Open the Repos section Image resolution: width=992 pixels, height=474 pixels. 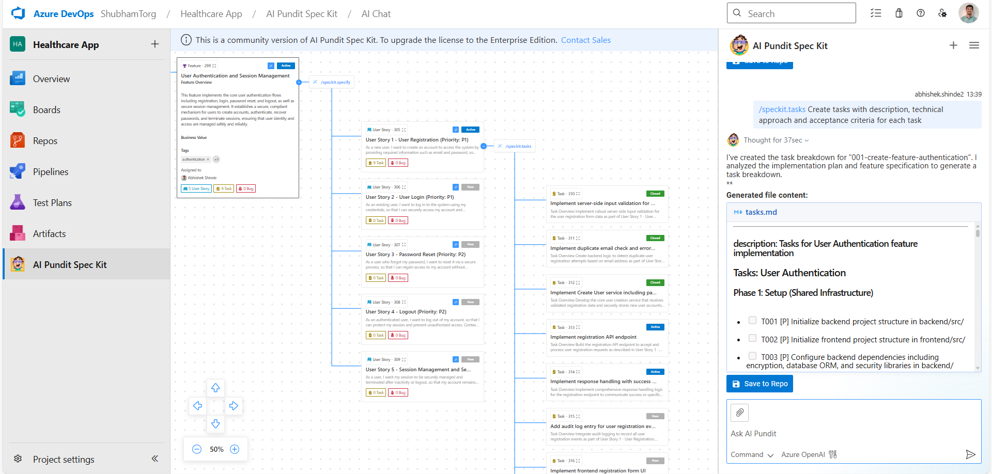[45, 140]
